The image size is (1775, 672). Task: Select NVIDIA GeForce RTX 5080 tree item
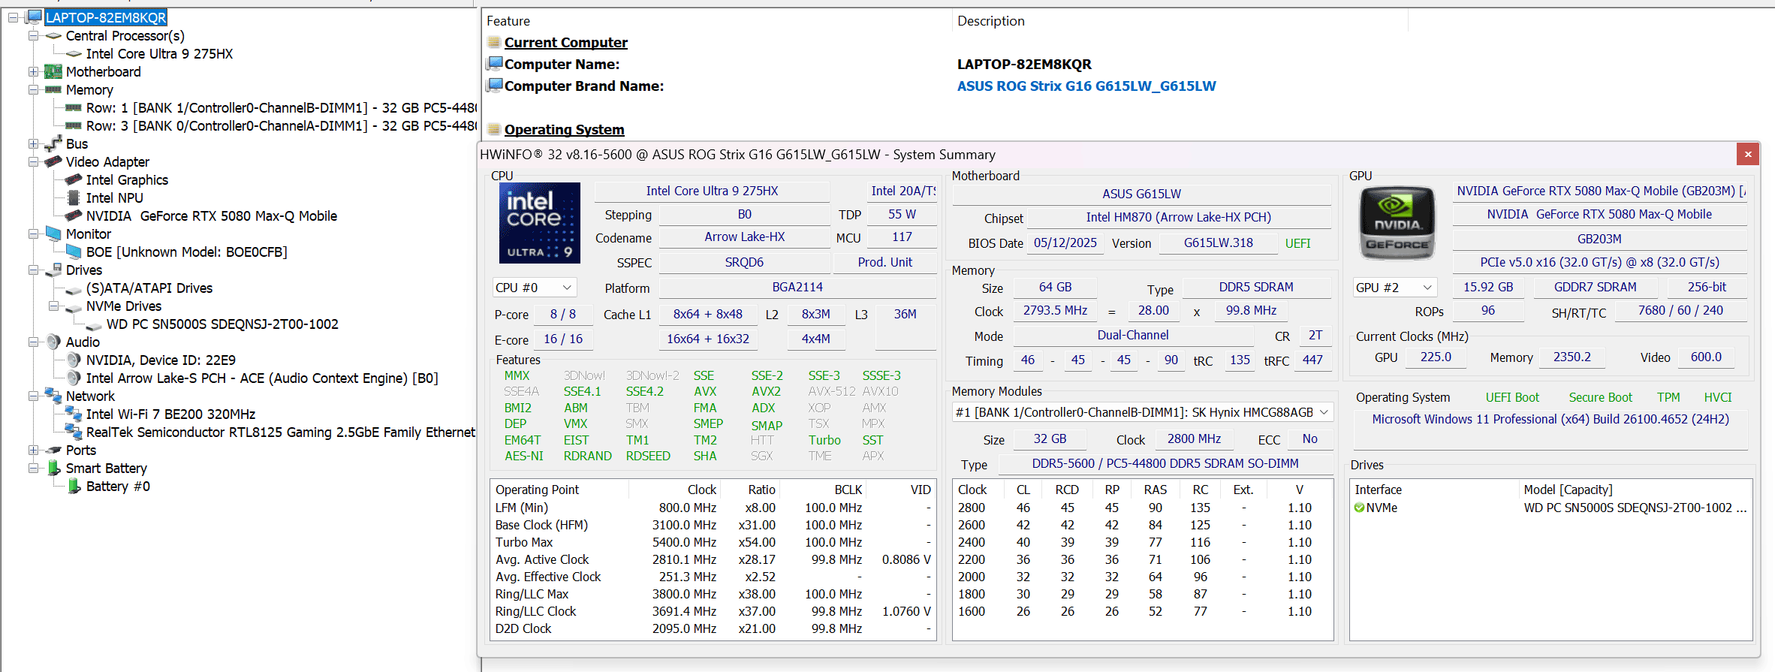(x=212, y=216)
